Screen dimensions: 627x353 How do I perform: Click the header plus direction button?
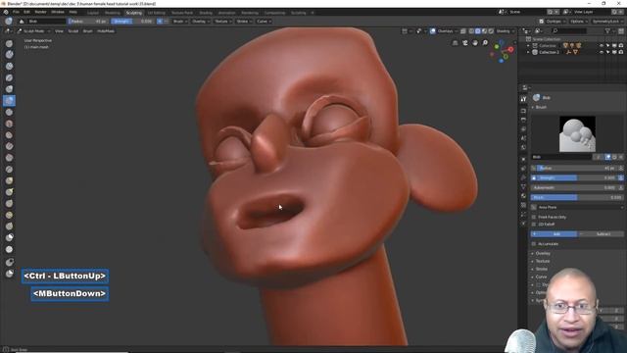[159, 22]
